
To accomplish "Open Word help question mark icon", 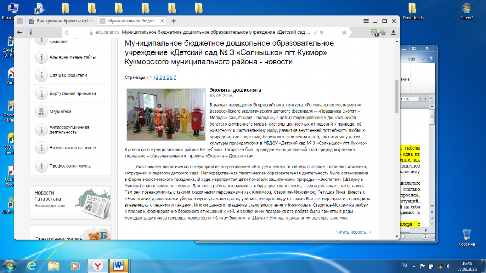I will 431,59.
